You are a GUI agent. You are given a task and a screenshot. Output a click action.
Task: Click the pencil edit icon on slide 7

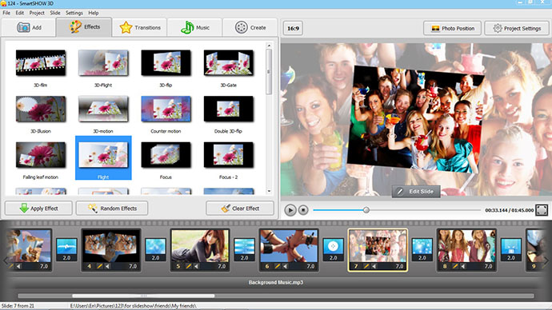click(x=366, y=266)
